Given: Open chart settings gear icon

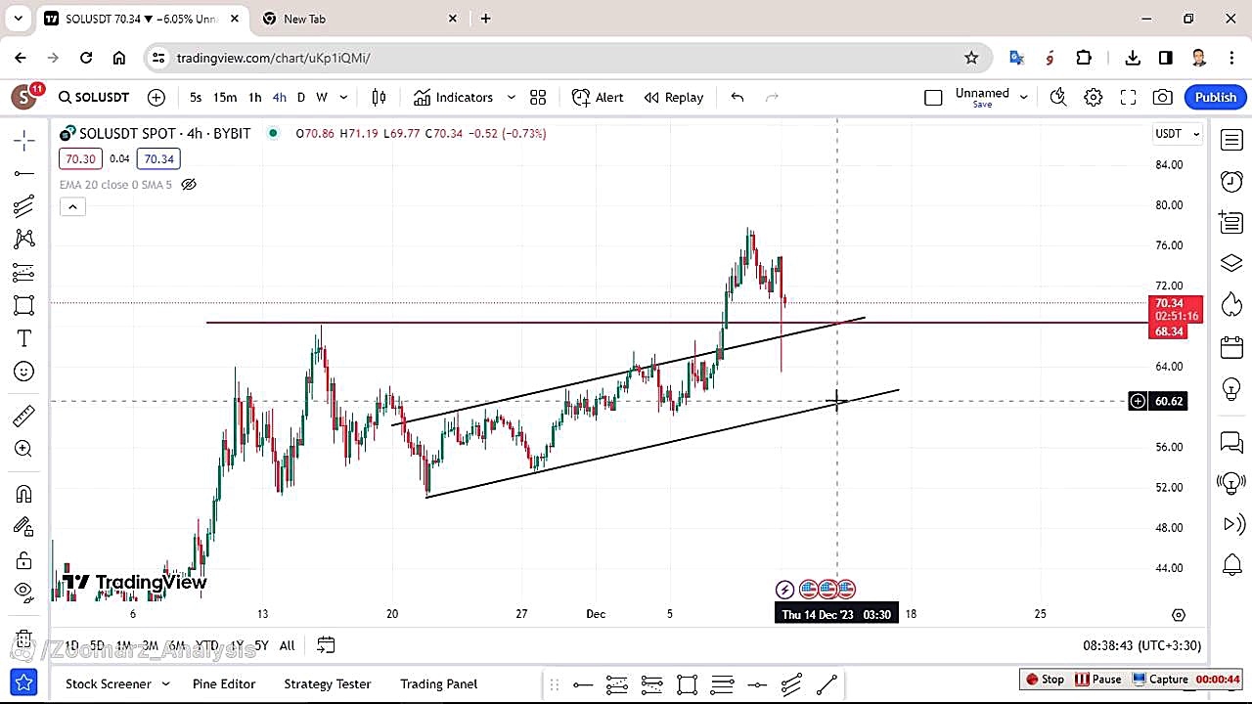Looking at the screenshot, I should tap(1094, 97).
